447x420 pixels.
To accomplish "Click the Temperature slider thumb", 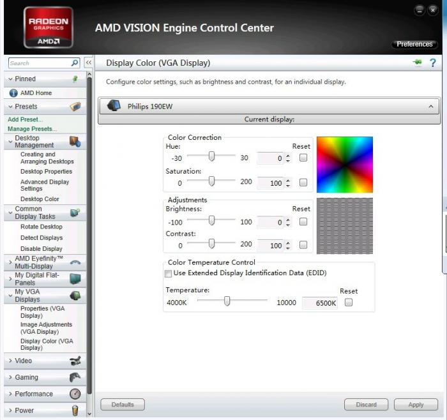I will tap(227, 301).
